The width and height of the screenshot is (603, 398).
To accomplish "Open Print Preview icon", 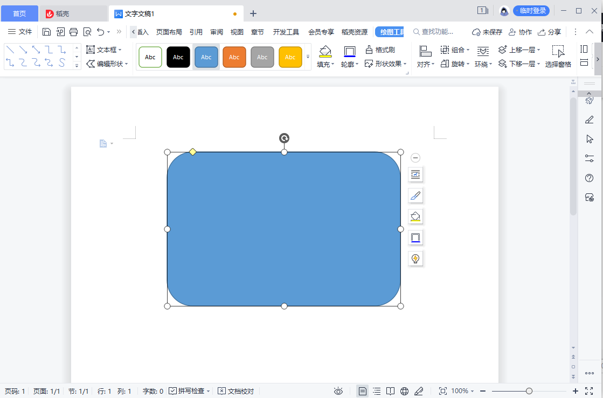I will tap(87, 32).
